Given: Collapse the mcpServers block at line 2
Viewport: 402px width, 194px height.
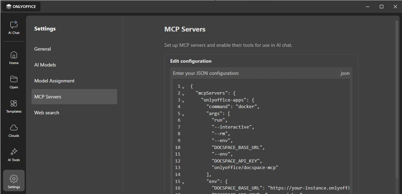Looking at the screenshot, I should [x=183, y=94].
